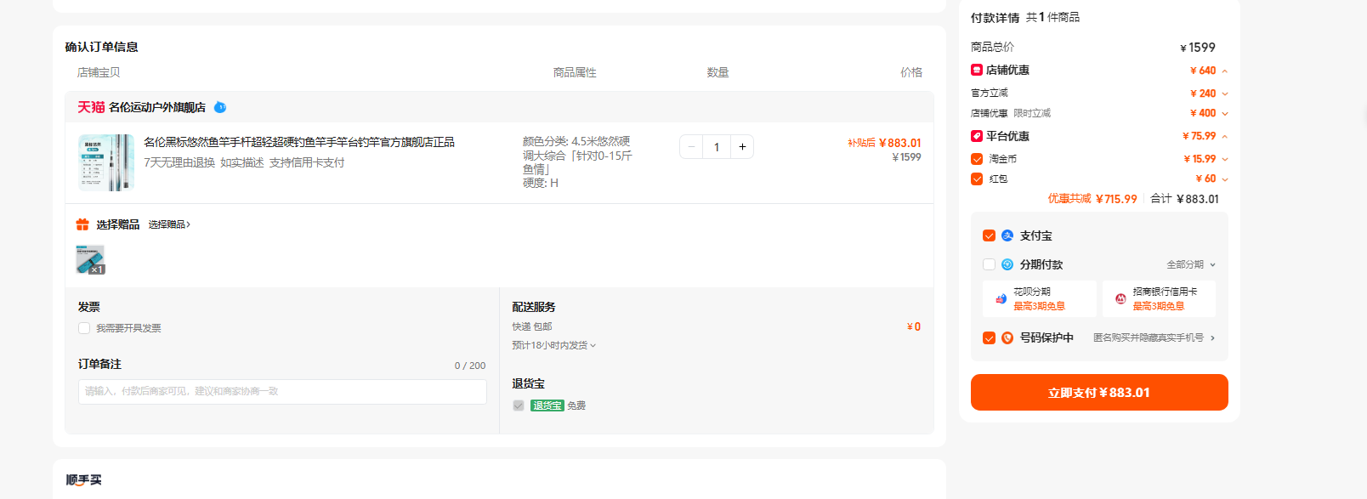Select the 花呗分期 installment option

[x=1040, y=298]
